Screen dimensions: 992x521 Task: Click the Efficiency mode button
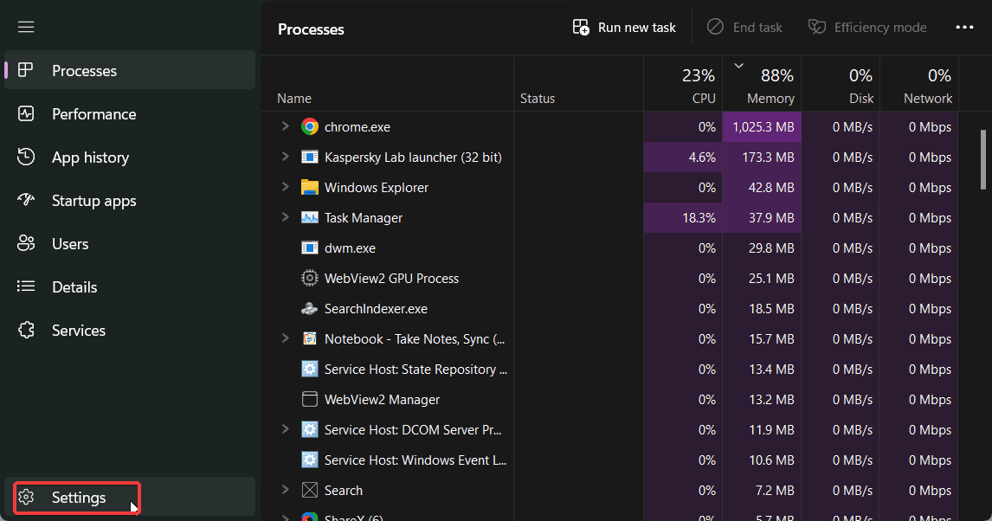(x=867, y=27)
